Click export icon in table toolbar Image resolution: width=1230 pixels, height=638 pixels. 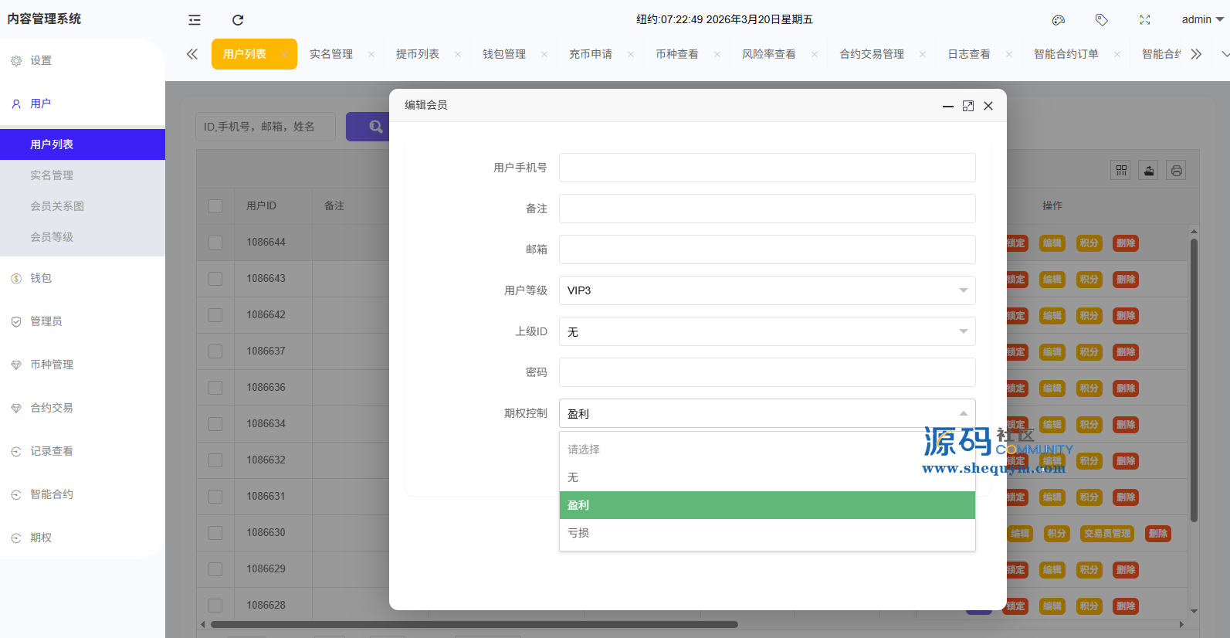[x=1149, y=171]
